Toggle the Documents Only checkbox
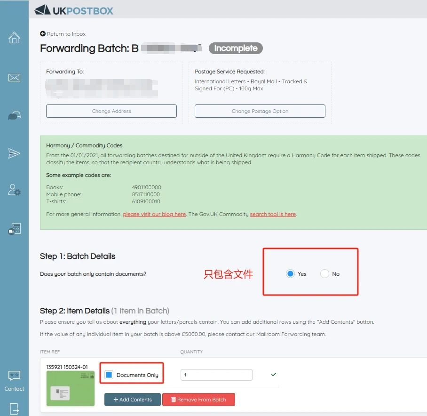This screenshot has width=427, height=416. pyautogui.click(x=109, y=375)
